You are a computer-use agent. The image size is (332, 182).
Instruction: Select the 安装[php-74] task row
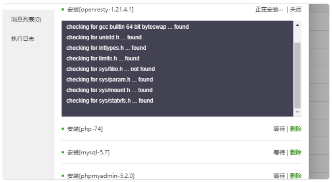pyautogui.click(x=182, y=129)
